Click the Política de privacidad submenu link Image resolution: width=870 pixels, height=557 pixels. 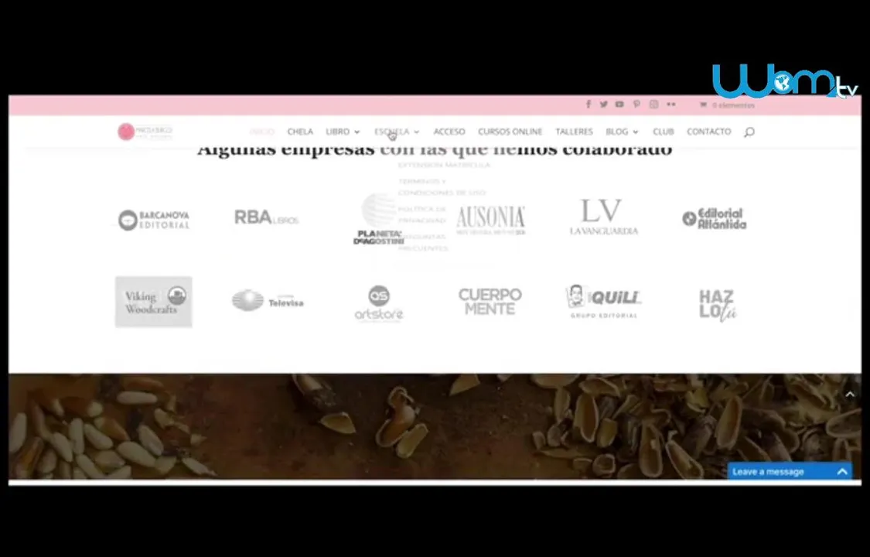pyautogui.click(x=422, y=215)
